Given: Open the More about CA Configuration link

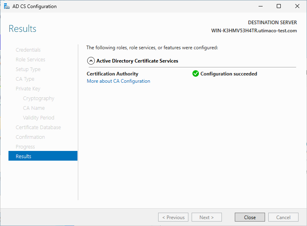Looking at the screenshot, I should click(x=119, y=81).
